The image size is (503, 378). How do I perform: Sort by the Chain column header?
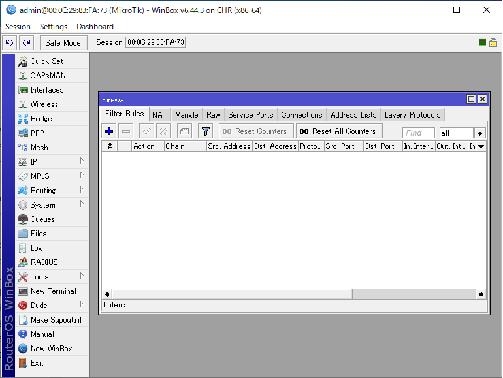185,146
